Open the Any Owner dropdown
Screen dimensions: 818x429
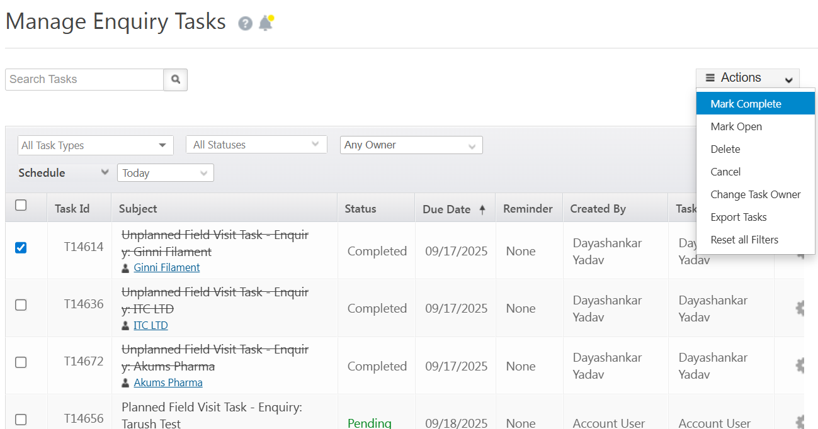pos(411,145)
